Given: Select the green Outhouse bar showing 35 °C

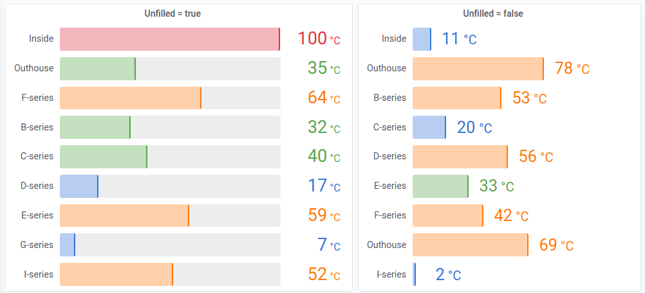Looking at the screenshot, I should (97, 69).
